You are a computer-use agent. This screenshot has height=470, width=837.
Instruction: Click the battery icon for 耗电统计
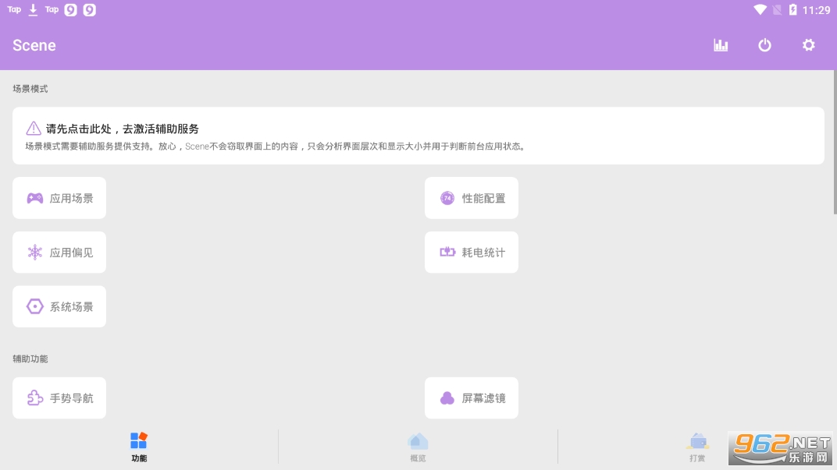tap(447, 253)
